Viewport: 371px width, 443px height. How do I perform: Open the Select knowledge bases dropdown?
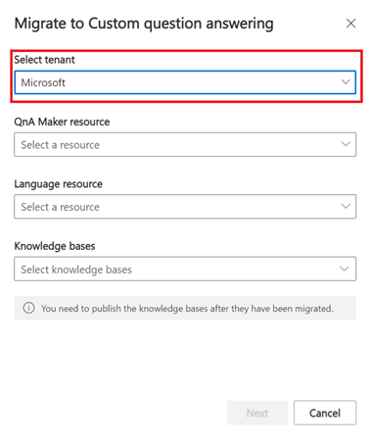point(185,269)
